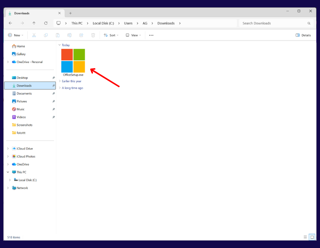Expand the Local Disk (C:) node
Viewport: 320px width, 248px height.
(10, 180)
